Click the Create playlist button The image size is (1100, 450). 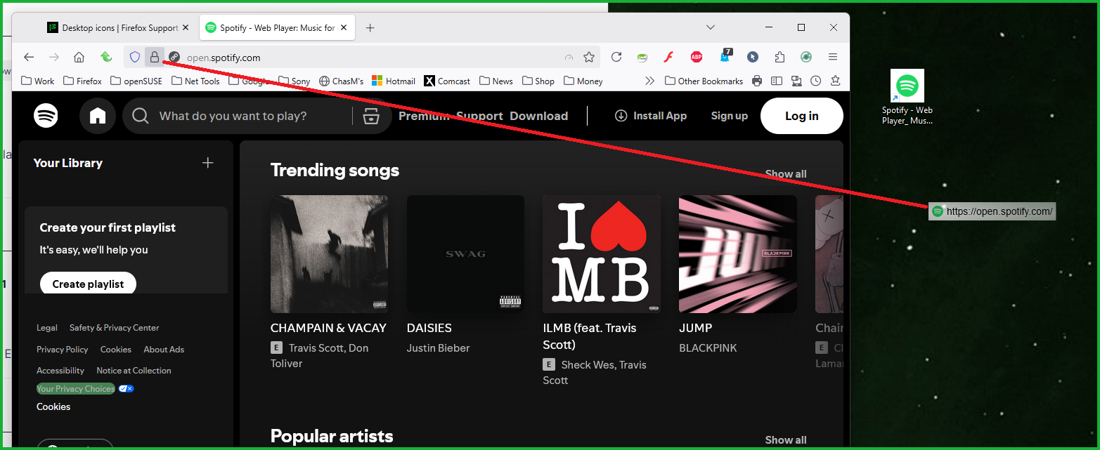click(88, 284)
